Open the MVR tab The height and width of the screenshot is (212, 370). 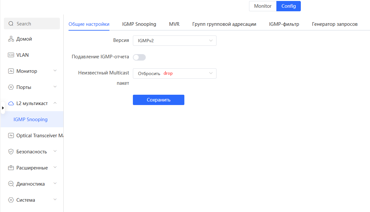(174, 24)
